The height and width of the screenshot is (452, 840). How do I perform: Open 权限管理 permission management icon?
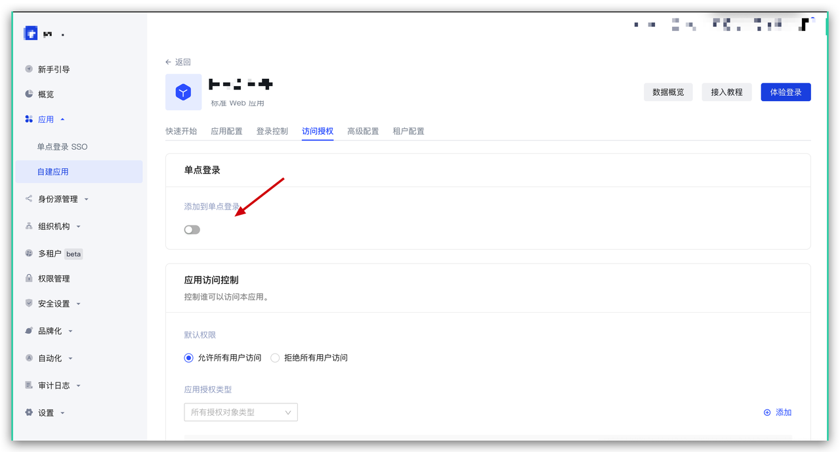pos(28,278)
